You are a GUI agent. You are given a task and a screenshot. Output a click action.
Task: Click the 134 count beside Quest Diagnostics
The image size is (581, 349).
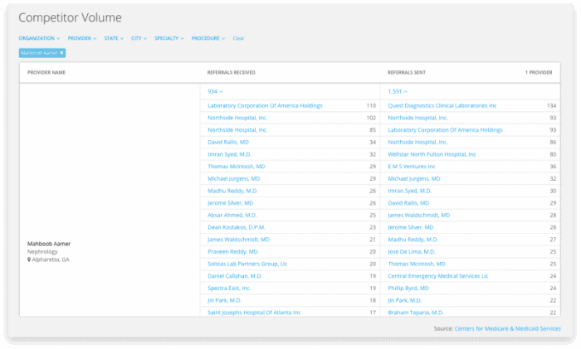[551, 105]
